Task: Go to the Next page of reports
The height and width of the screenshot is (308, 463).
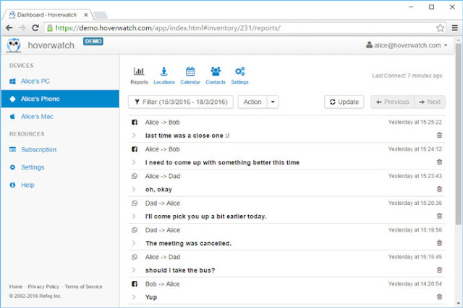Action: point(430,102)
